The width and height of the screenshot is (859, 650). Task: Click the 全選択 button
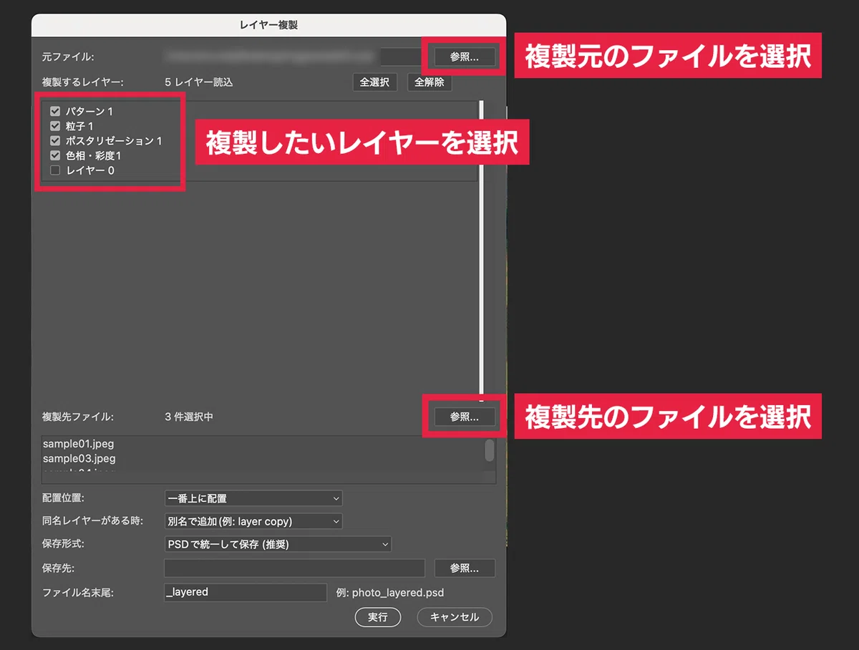click(375, 82)
